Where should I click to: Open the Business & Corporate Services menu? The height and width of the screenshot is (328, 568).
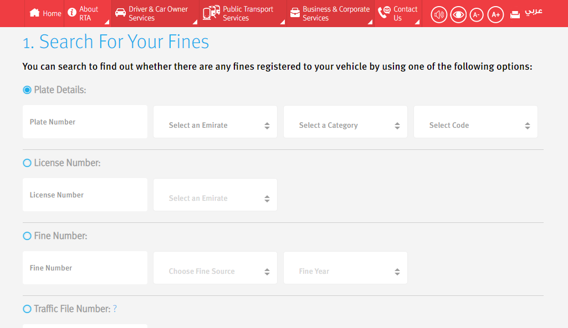(330, 12)
